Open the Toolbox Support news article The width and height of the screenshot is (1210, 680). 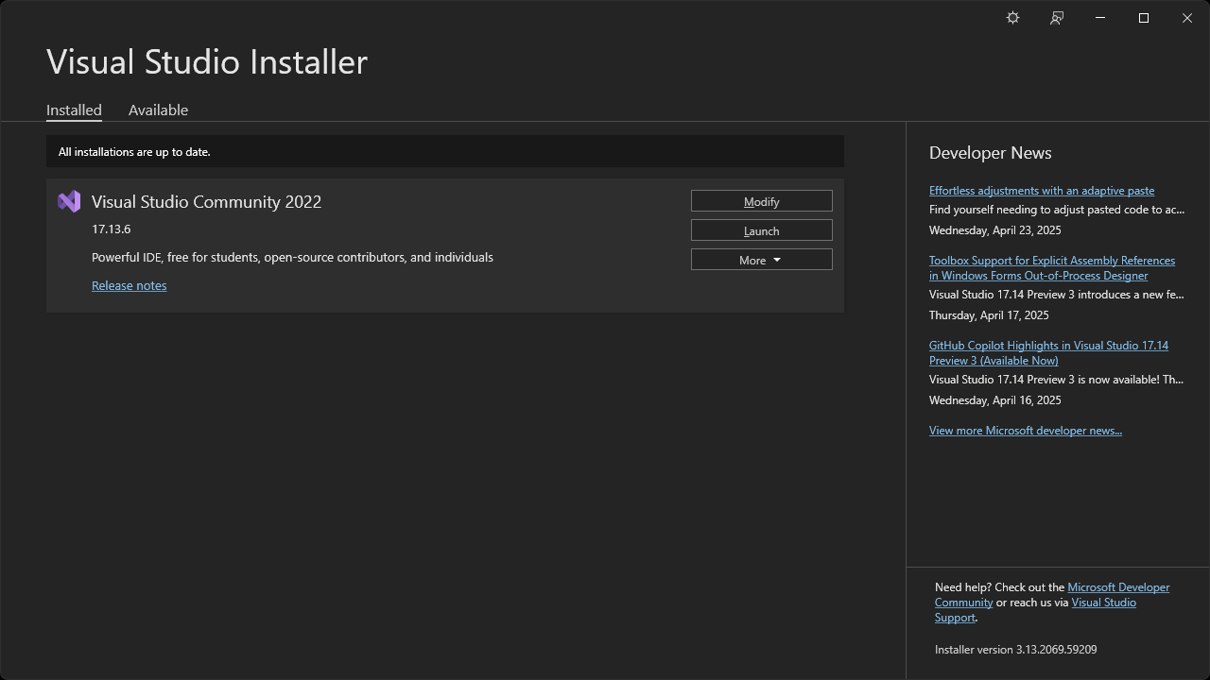tap(1051, 267)
